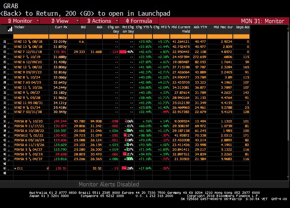Expand the Monitor menu dropdown arrow
The image size is (290, 208).
37,21
